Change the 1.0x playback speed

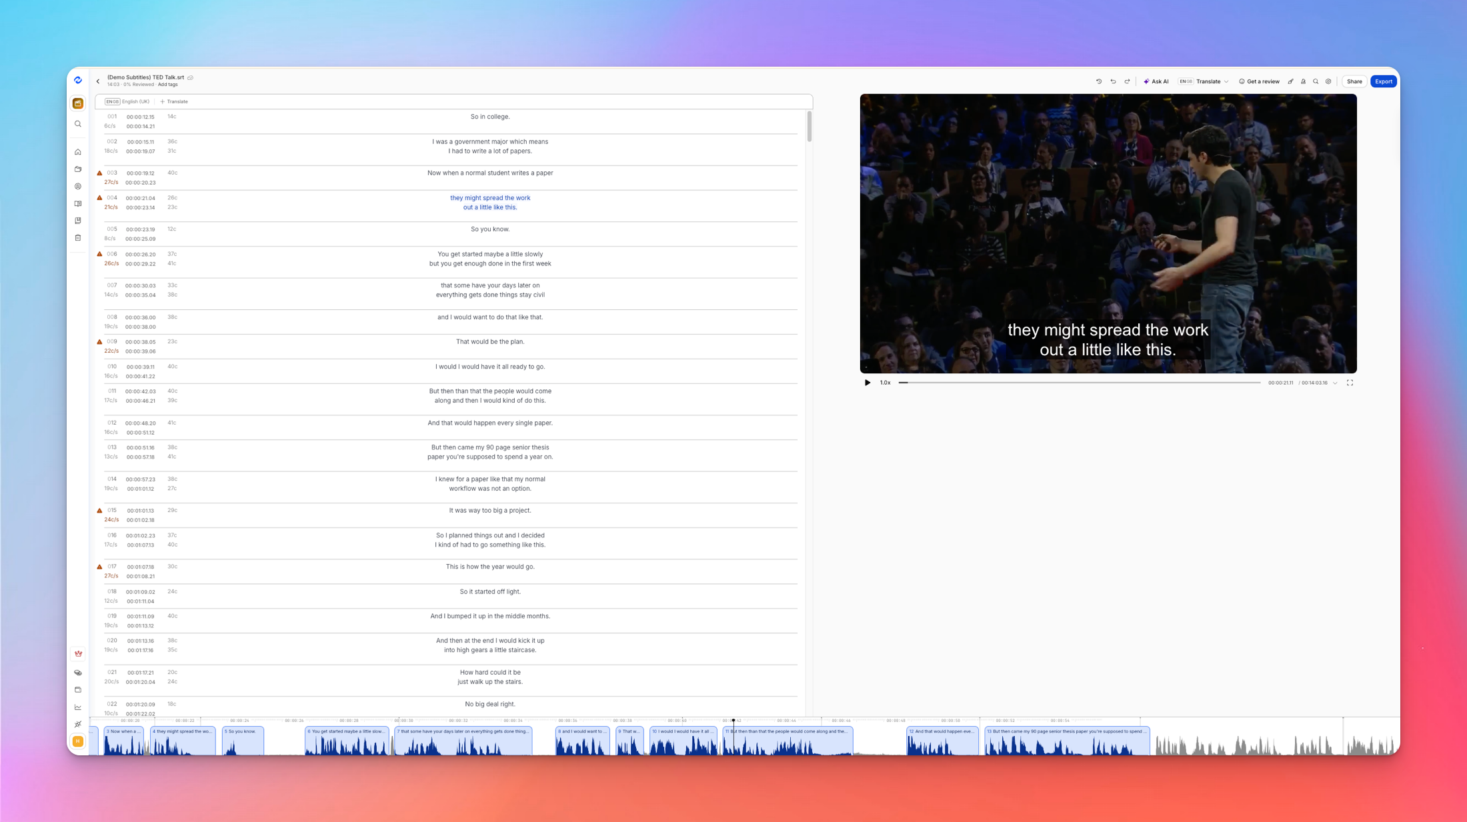click(x=886, y=382)
